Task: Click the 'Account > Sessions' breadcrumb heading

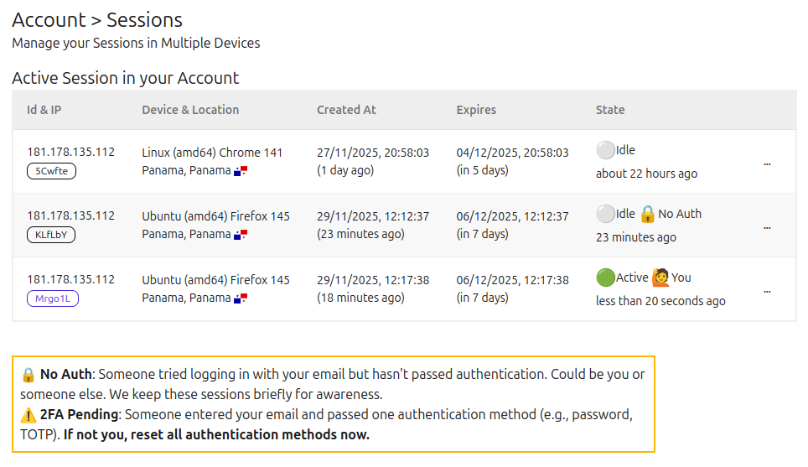Action: 97,20
